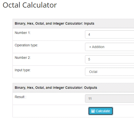Select the Result output field
This screenshot has height=121, width=134.
pos(110,98)
